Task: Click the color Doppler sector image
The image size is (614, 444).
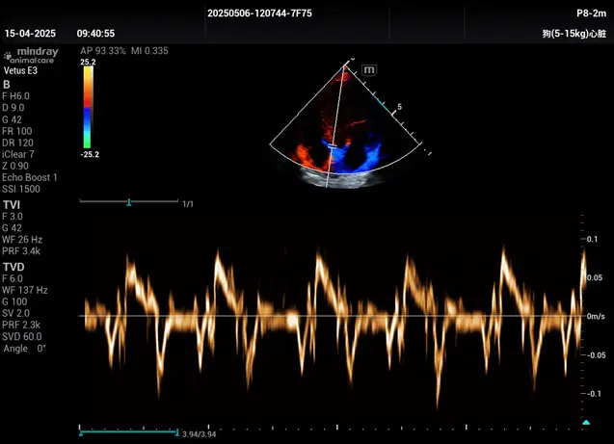Action: click(347, 130)
